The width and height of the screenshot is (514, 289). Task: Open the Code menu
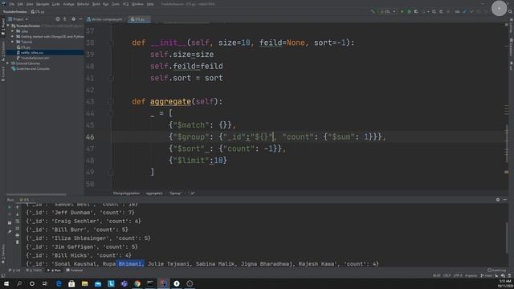56,4
